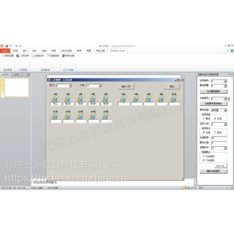Click the confirm button in personnel dialog
Screen dimensions: 234x234
[x=126, y=87]
